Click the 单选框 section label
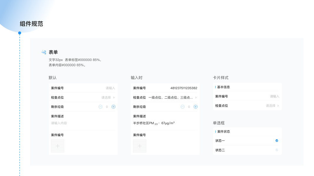Screen dimensions: 314x176 [x=219, y=123]
